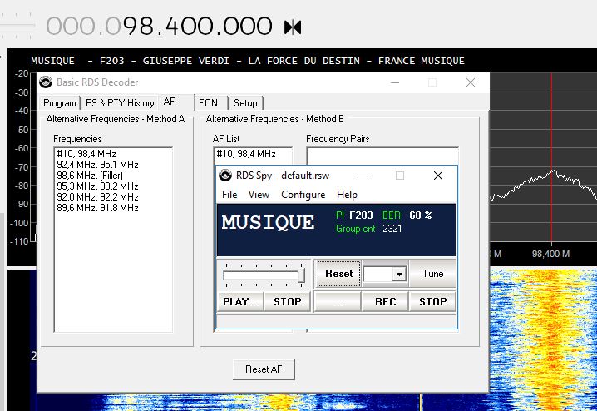Open the Setup tab

click(245, 103)
